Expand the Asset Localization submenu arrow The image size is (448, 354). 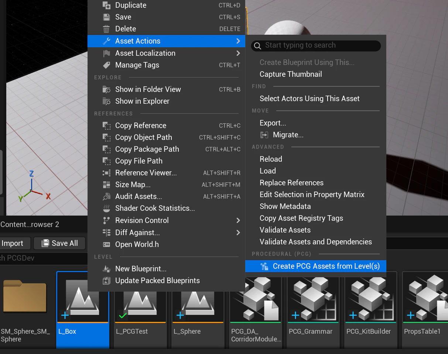(x=238, y=53)
